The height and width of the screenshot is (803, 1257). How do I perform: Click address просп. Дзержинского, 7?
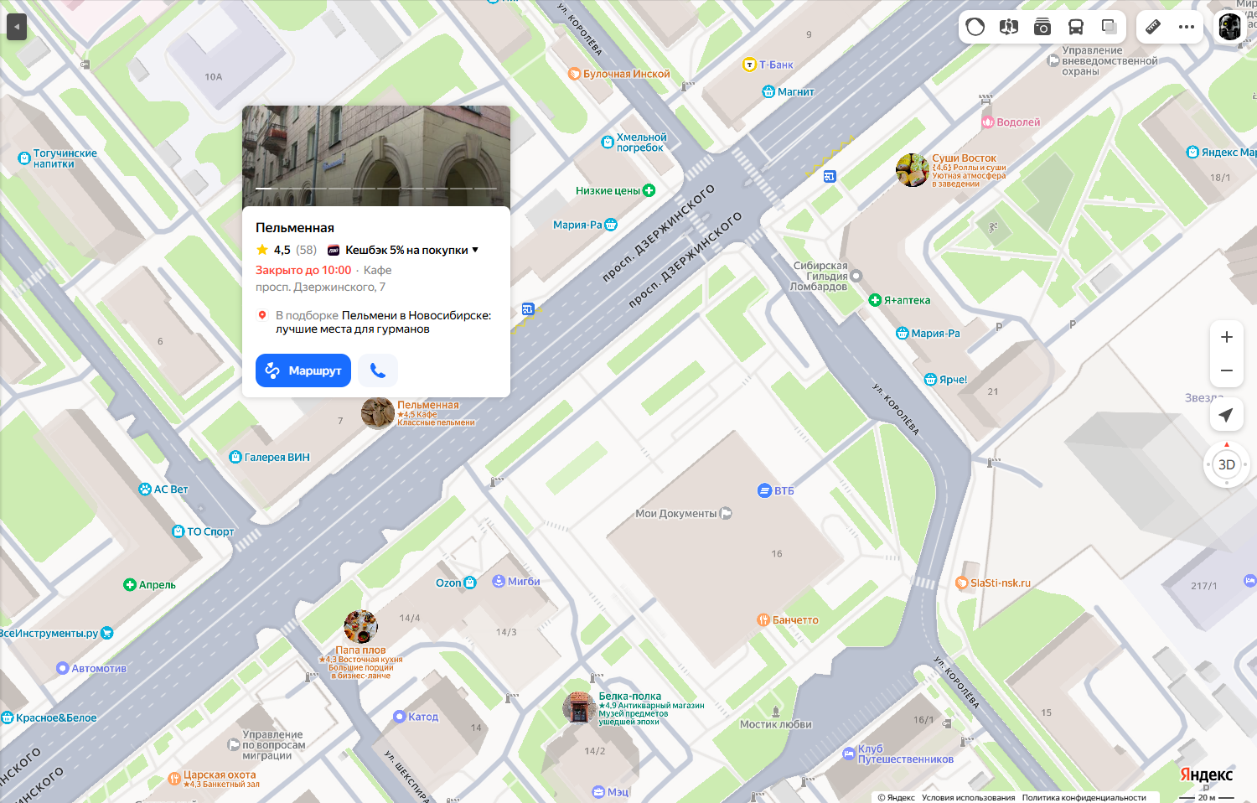(x=321, y=287)
